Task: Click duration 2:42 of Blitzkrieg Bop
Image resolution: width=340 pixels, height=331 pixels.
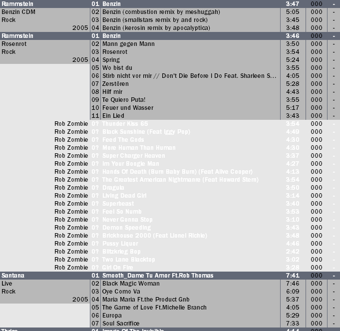Action: click(293, 252)
